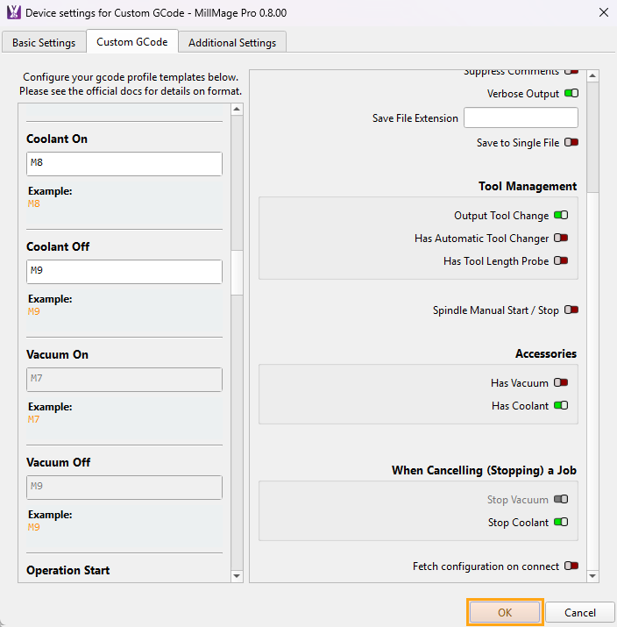Viewport: 617px width, 627px height.
Task: Enable Fetch configuration on connect
Action: click(571, 566)
